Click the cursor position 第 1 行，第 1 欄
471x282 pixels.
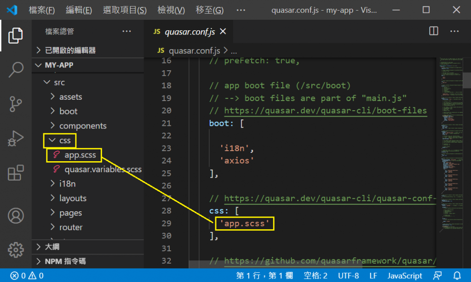click(x=264, y=276)
